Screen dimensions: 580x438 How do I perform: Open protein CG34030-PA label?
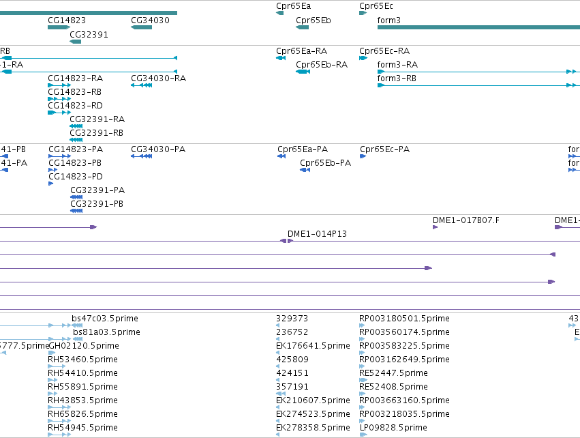coord(158,149)
